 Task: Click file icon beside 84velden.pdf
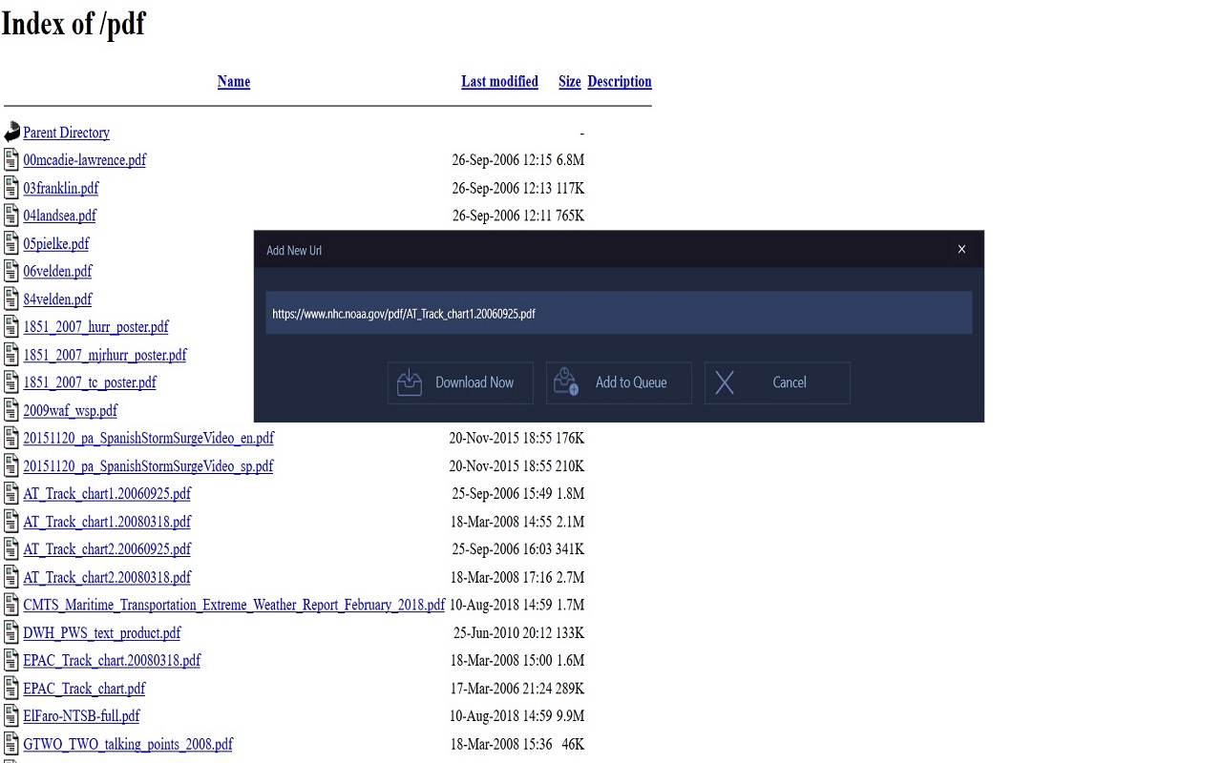tap(11, 299)
